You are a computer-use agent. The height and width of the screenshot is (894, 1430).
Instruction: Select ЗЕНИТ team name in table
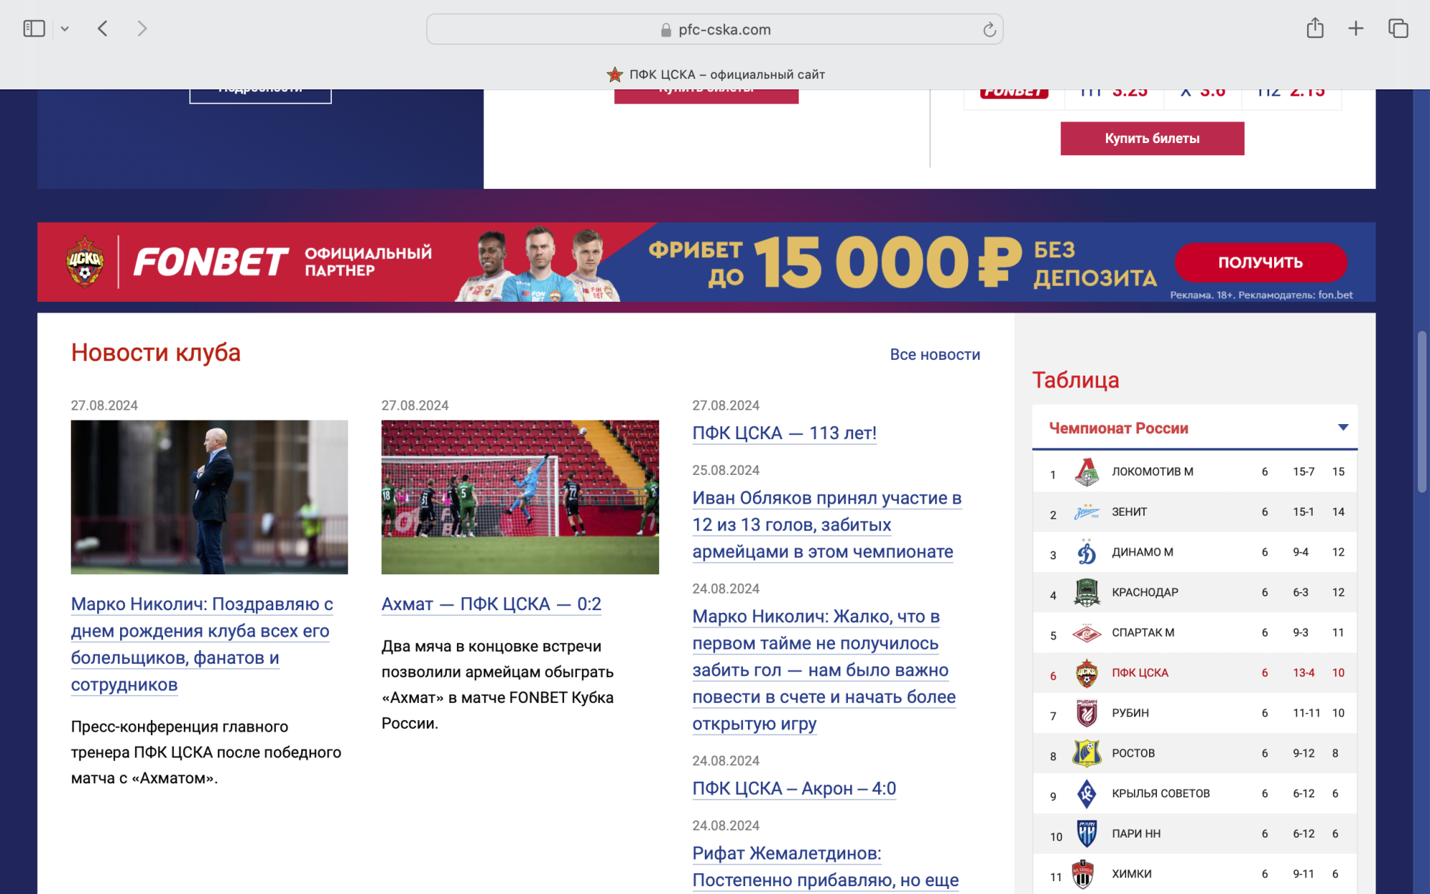[1129, 512]
